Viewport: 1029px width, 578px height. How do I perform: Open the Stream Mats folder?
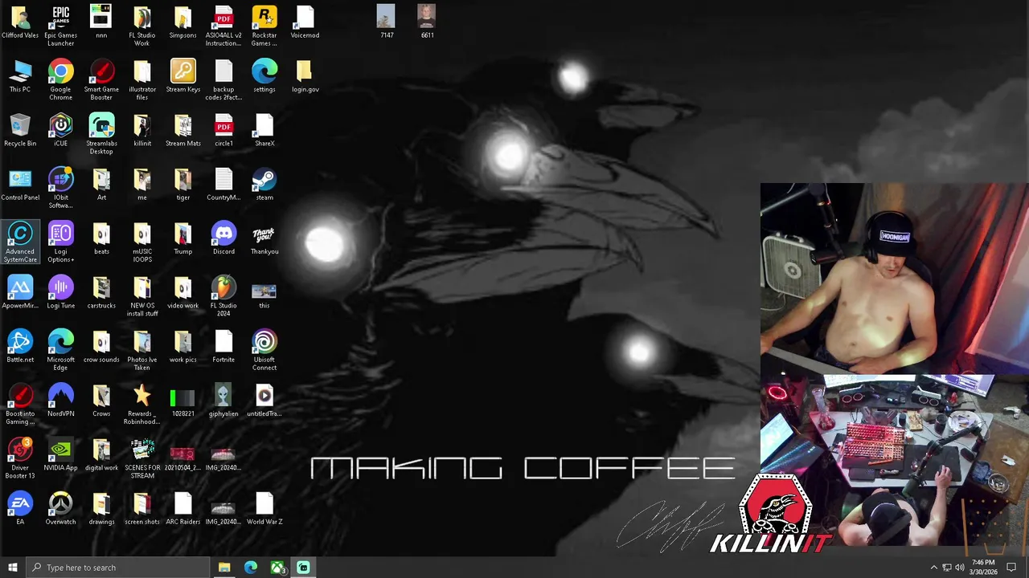click(182, 129)
